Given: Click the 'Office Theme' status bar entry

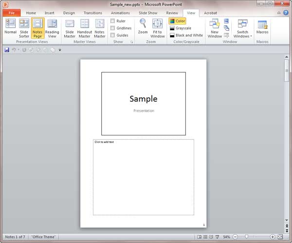Looking at the screenshot, I should (43, 237).
